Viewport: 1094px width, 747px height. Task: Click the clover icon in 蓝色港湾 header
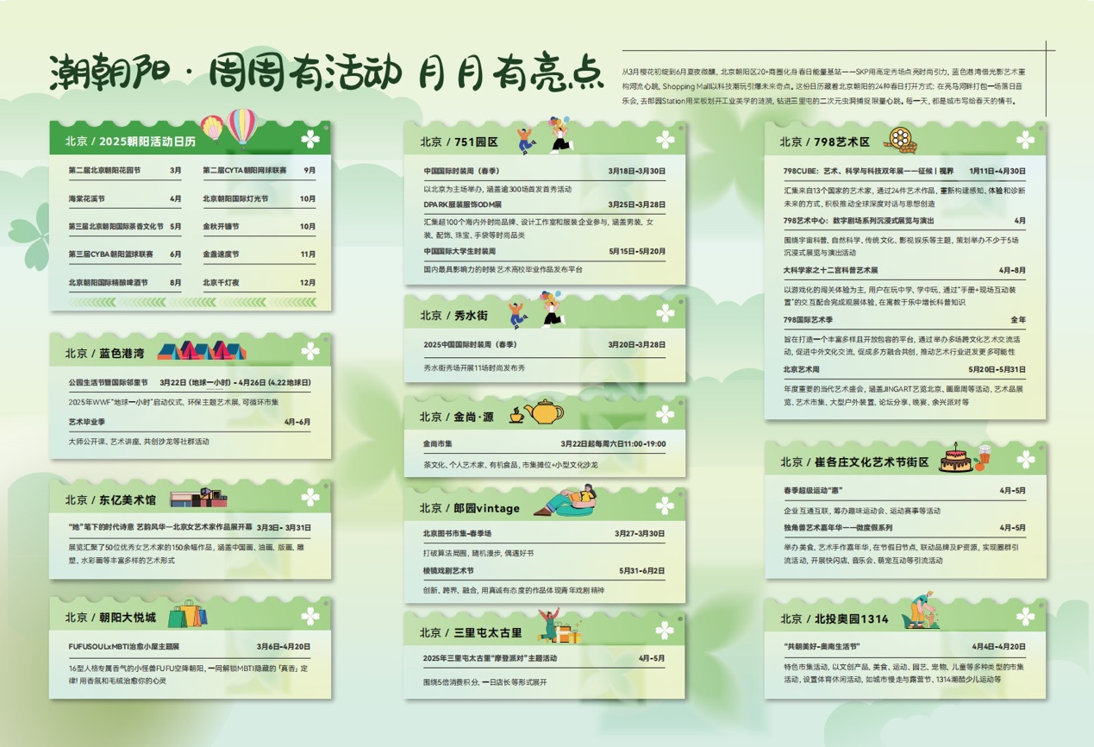pos(310,352)
